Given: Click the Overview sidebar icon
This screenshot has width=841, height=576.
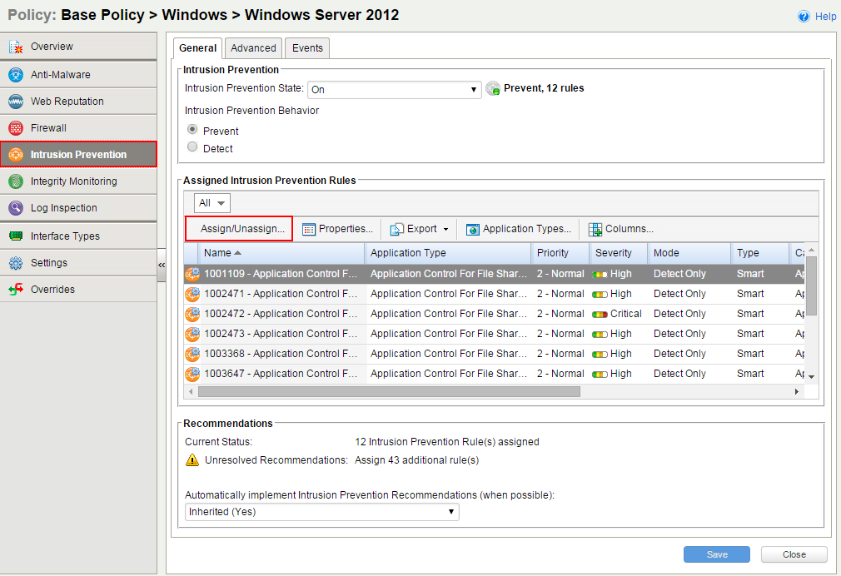Looking at the screenshot, I should coord(16,47).
